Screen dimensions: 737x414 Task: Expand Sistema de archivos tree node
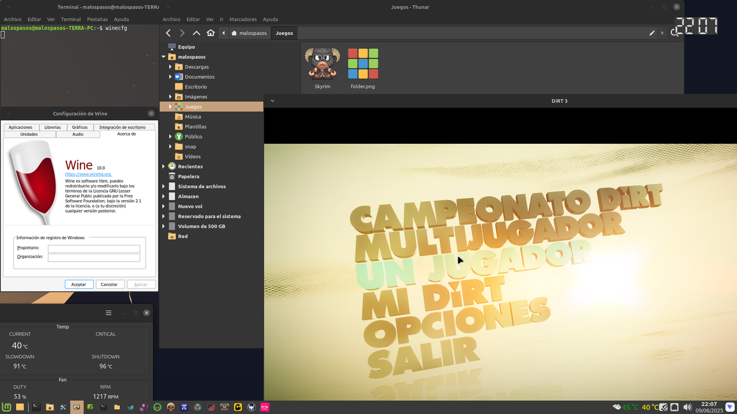coord(164,186)
